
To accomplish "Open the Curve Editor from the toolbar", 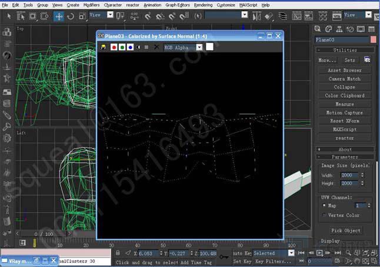I will (x=296, y=17).
